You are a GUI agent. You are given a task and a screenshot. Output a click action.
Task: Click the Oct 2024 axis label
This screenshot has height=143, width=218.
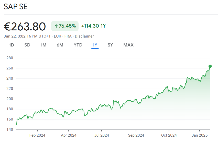[169, 135]
